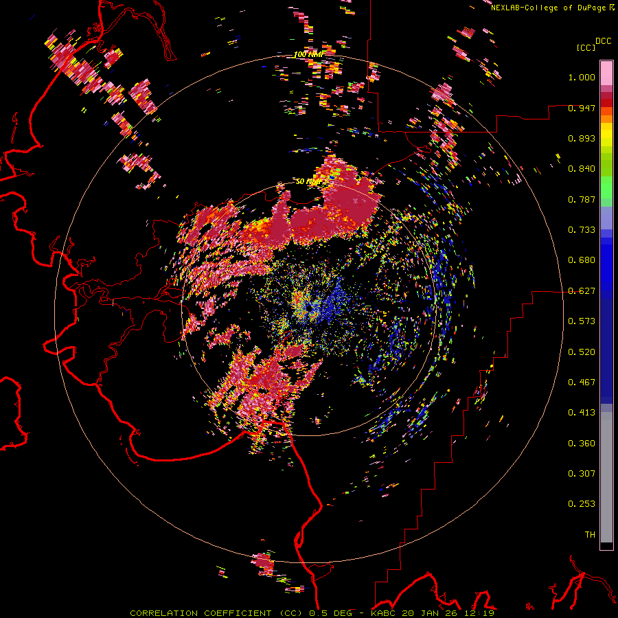Select the 0.360 legend value
Viewport: 618px width, 618px height.
tap(582, 444)
